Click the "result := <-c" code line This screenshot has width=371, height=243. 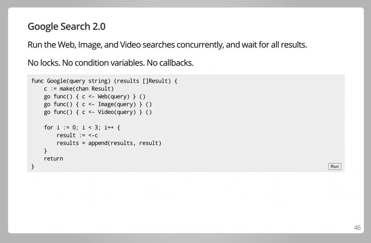[x=77, y=135]
